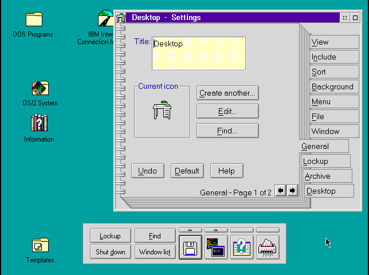Launch the command prompts window icon
Image resolution: width=369 pixels, height=275 pixels.
tap(216, 247)
